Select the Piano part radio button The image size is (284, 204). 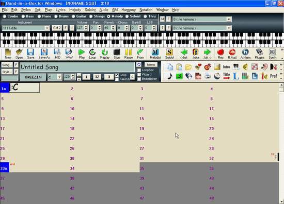pos(39,16)
